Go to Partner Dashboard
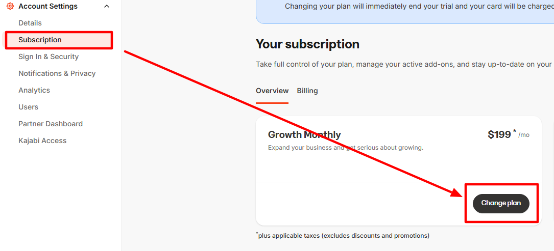This screenshot has height=251, width=554. 51,124
